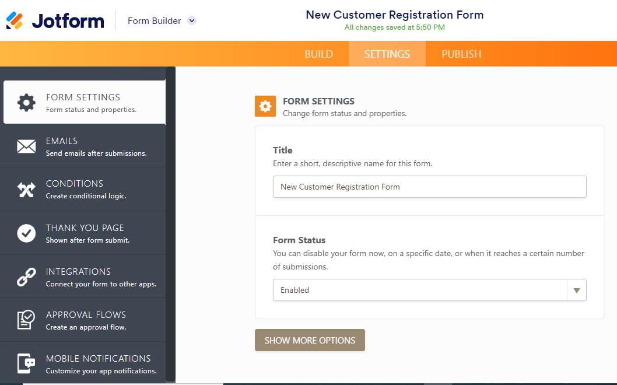Screen dimensions: 617x385
Task: Open the Thank You Page section
Action: (x=83, y=233)
